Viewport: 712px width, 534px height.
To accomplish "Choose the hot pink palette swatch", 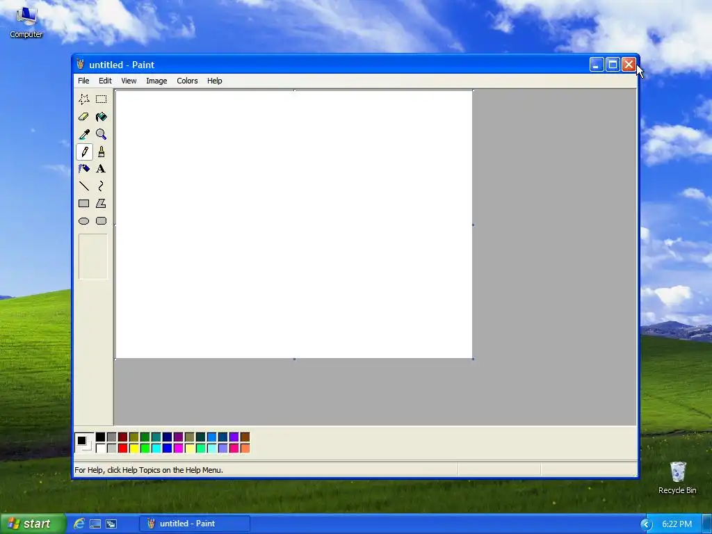I will point(234,448).
